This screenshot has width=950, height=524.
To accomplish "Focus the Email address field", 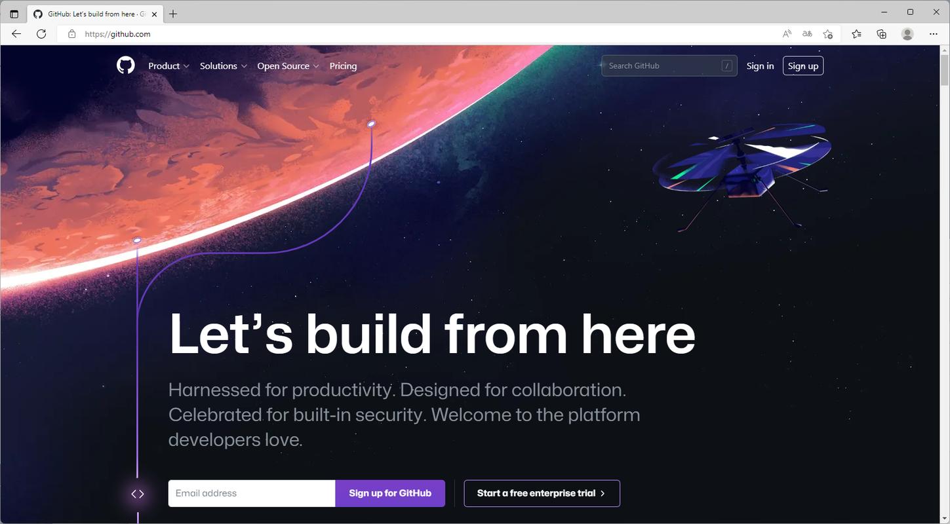I will click(x=252, y=493).
